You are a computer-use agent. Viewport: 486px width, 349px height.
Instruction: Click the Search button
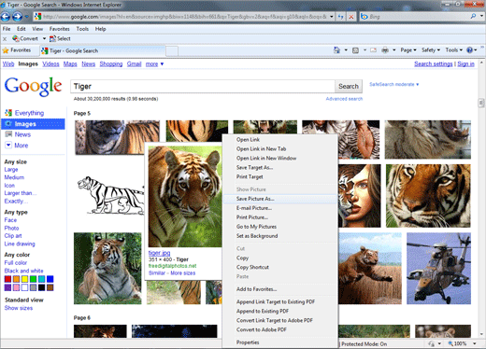tap(349, 86)
